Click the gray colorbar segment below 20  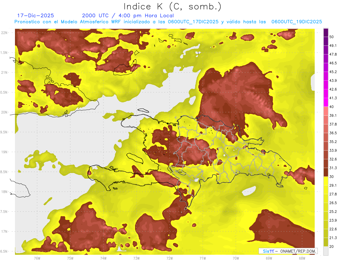coord(326,251)
